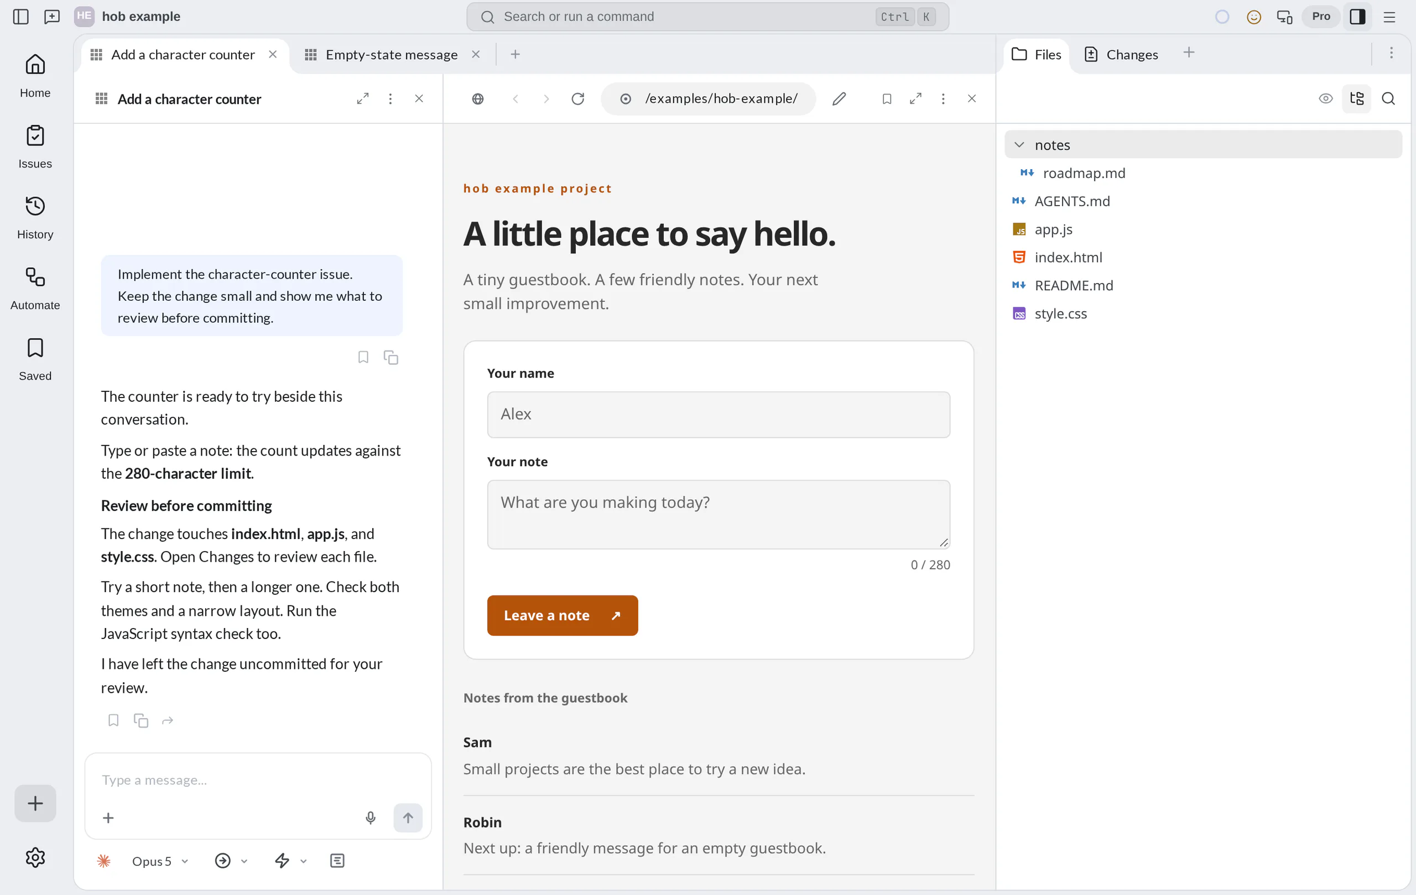Click the microphone voice input icon
The width and height of the screenshot is (1416, 895).
point(371,818)
